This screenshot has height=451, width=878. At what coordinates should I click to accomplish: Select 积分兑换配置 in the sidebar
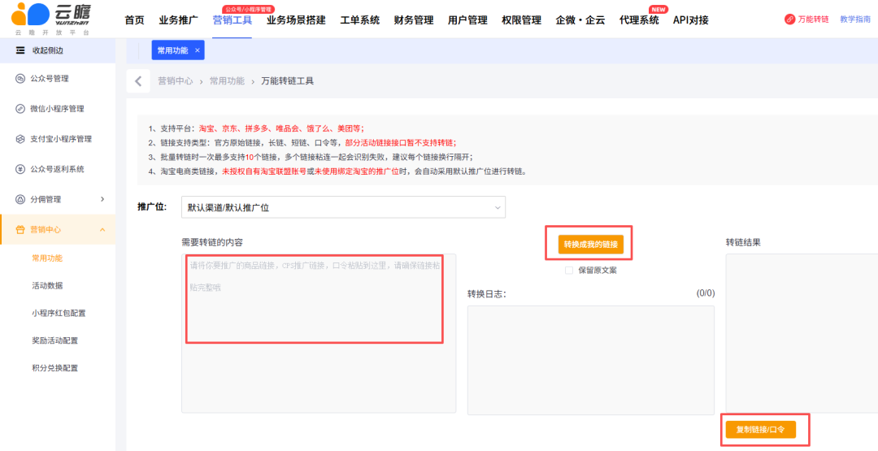[55, 368]
